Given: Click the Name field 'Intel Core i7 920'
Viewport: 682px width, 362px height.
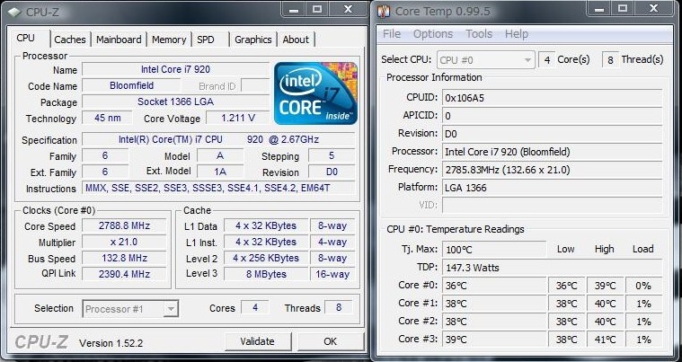Looking at the screenshot, I should (x=175, y=69).
